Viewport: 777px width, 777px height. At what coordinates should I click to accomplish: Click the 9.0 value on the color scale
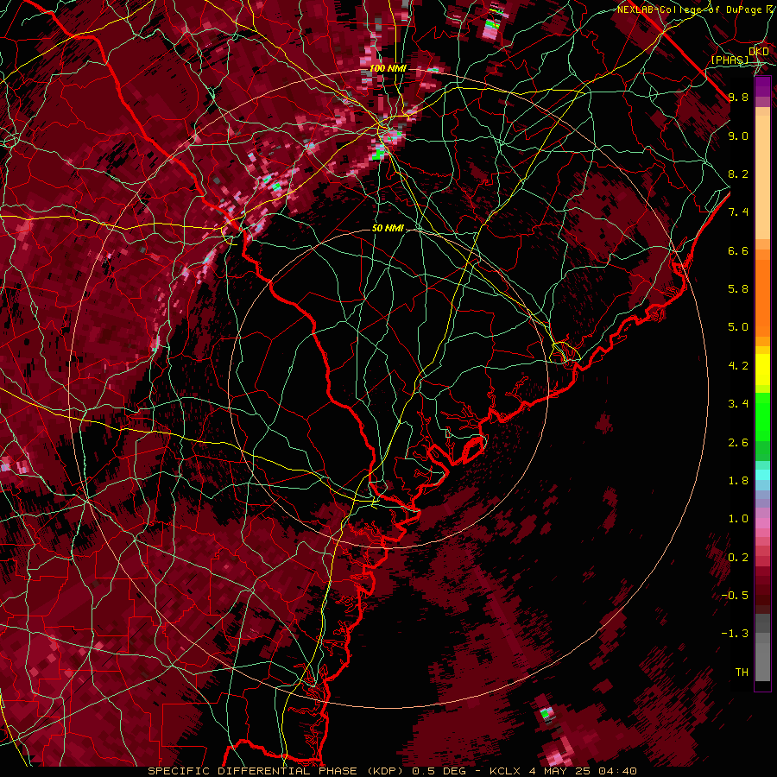(738, 136)
